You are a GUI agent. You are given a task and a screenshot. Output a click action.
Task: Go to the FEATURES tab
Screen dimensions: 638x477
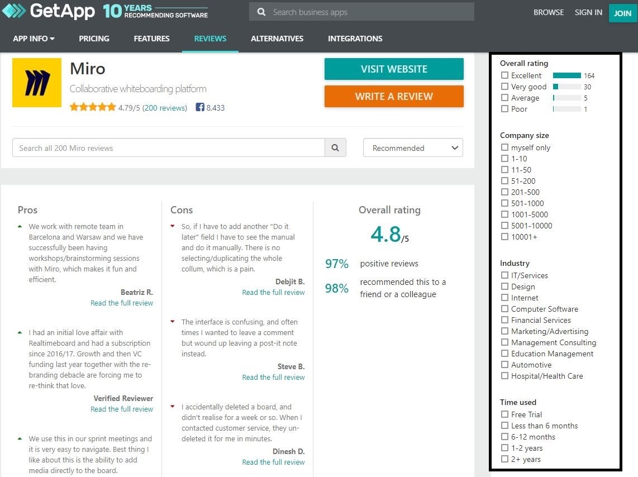point(152,39)
